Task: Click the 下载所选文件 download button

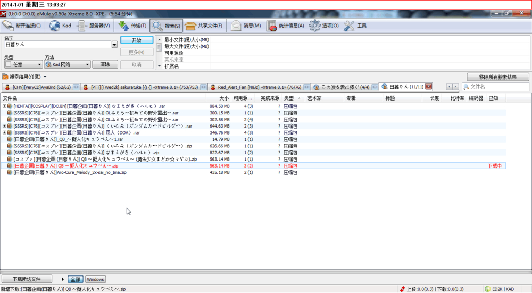Action: point(27,279)
